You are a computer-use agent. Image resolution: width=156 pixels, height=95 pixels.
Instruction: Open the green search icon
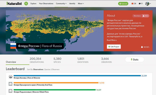26,4
